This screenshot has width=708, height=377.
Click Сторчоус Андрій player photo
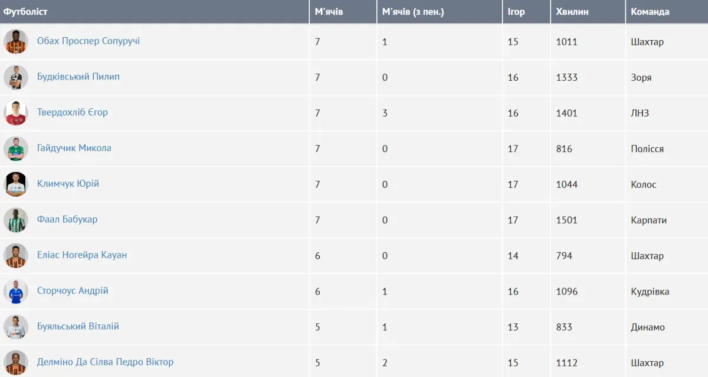[16, 291]
